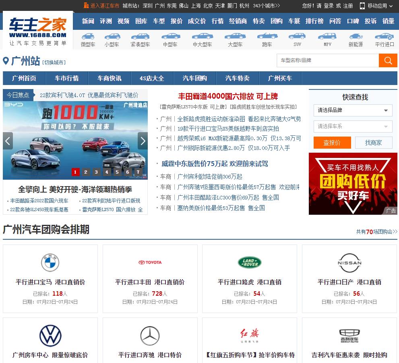Open 广州宾利欧陆促销306万起 news link

(209, 176)
